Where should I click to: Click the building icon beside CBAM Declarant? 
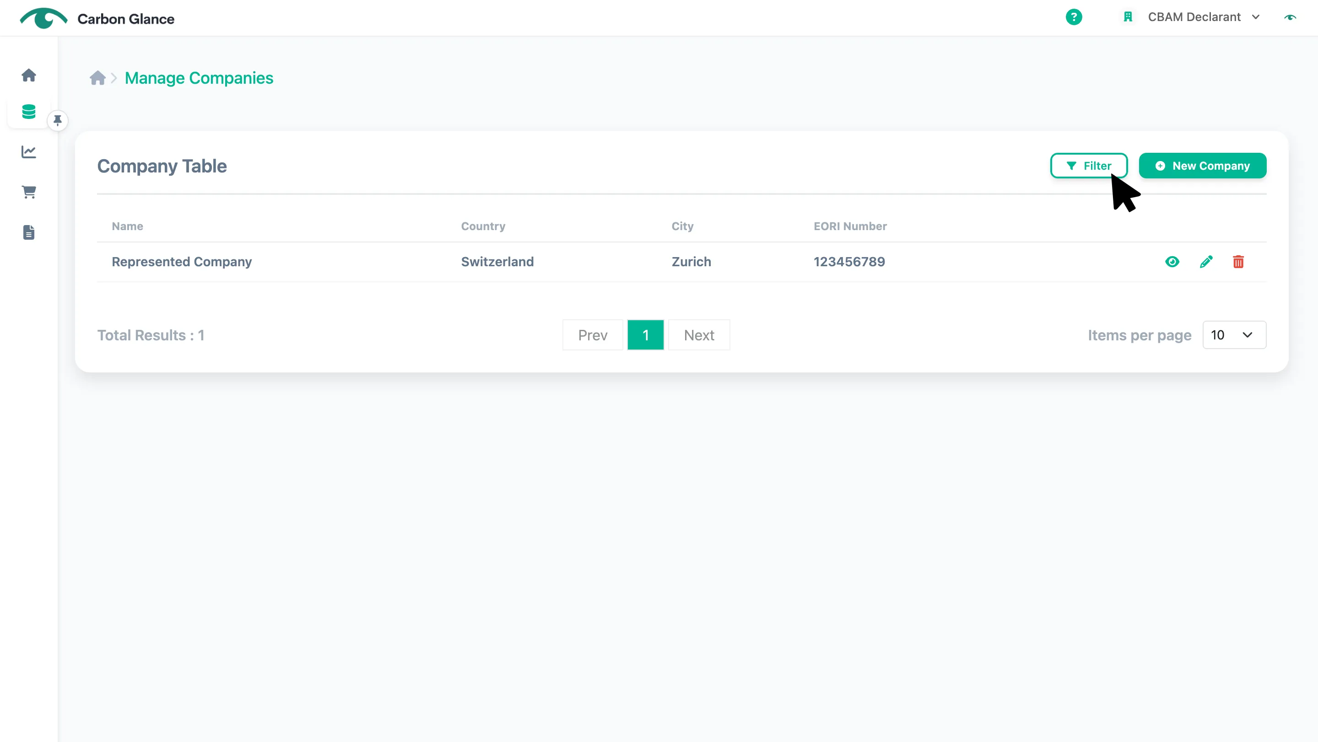(1128, 17)
